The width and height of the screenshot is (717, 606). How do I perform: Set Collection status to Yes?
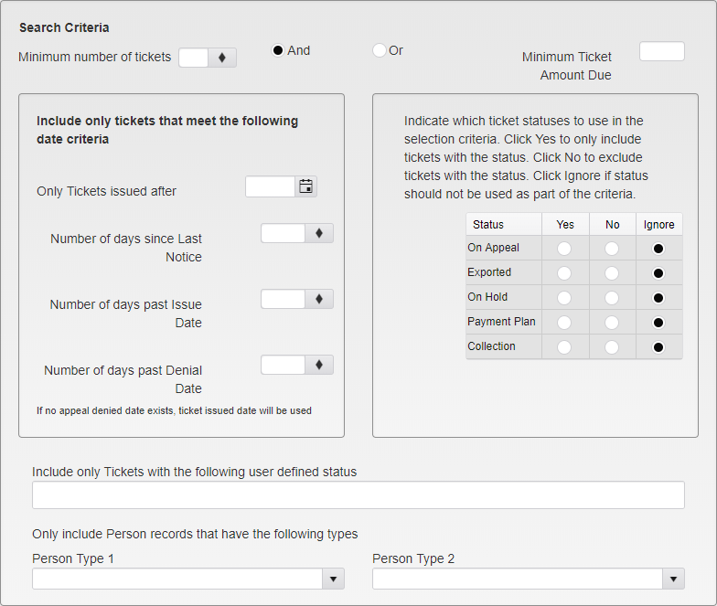click(x=564, y=347)
